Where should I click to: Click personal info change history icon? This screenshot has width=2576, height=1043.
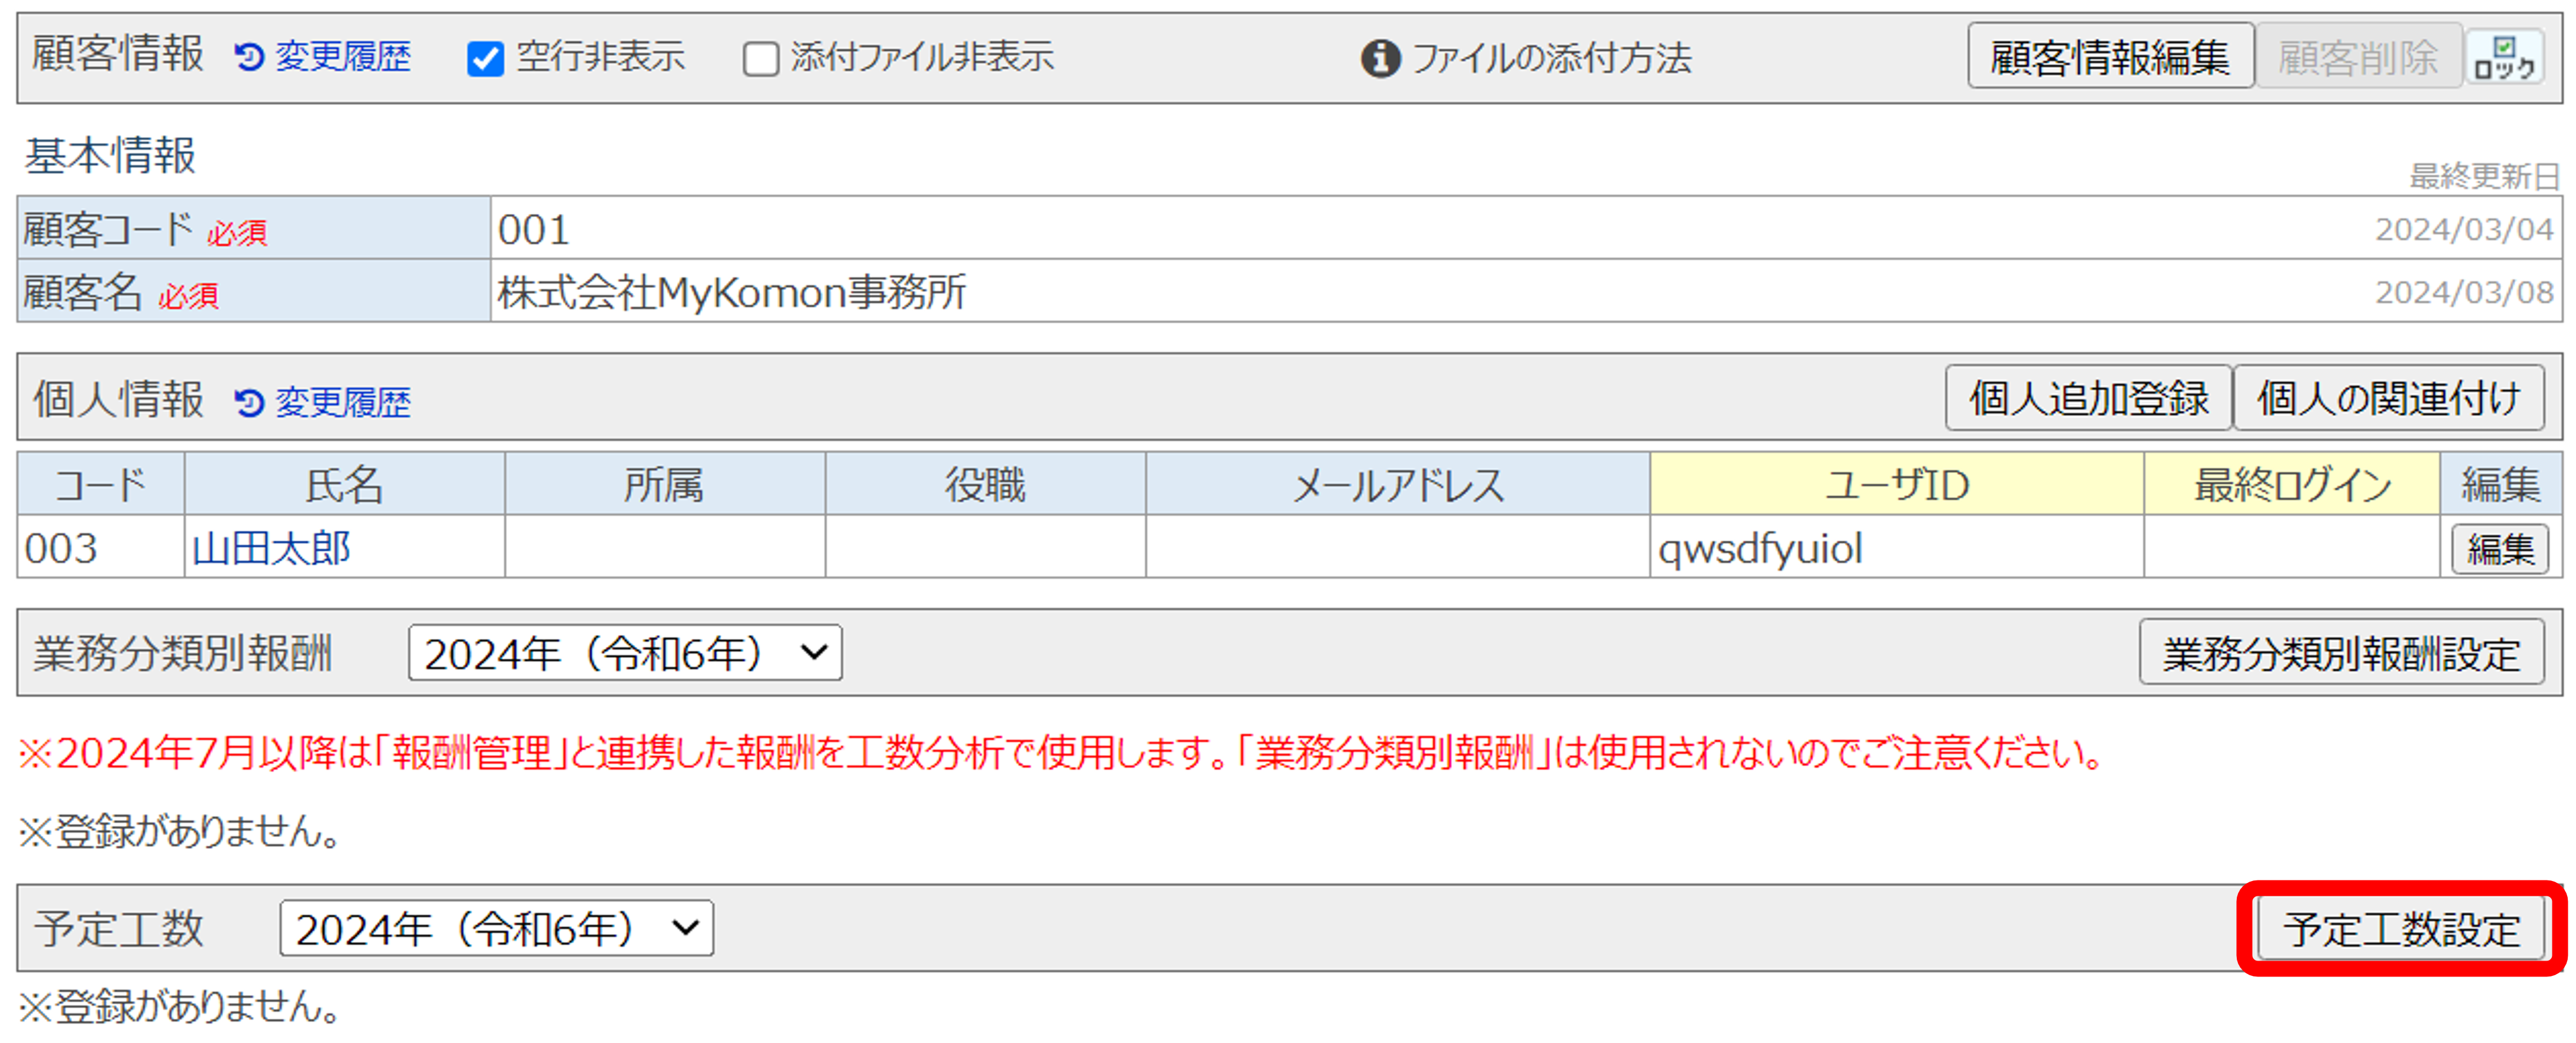249,403
